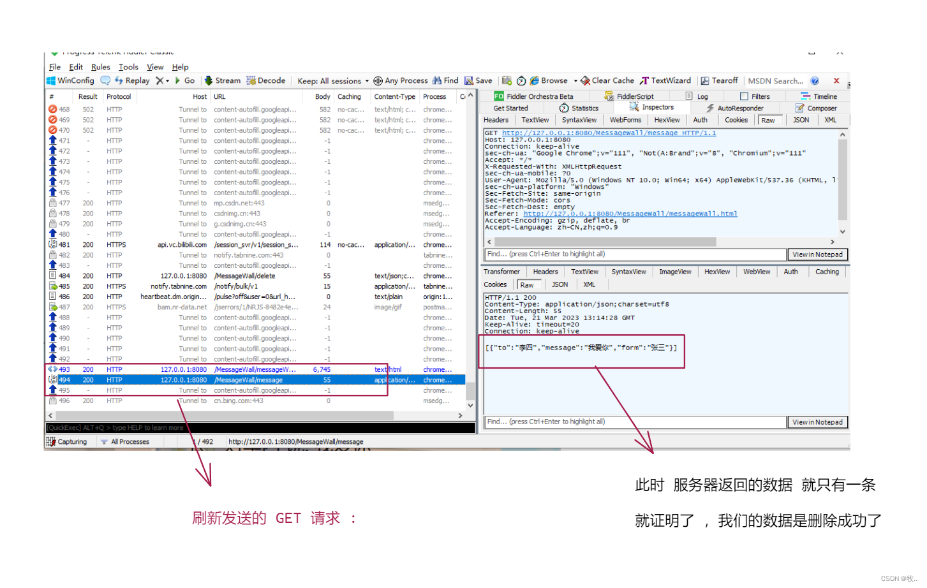Switch to the Timeline tab

(819, 96)
